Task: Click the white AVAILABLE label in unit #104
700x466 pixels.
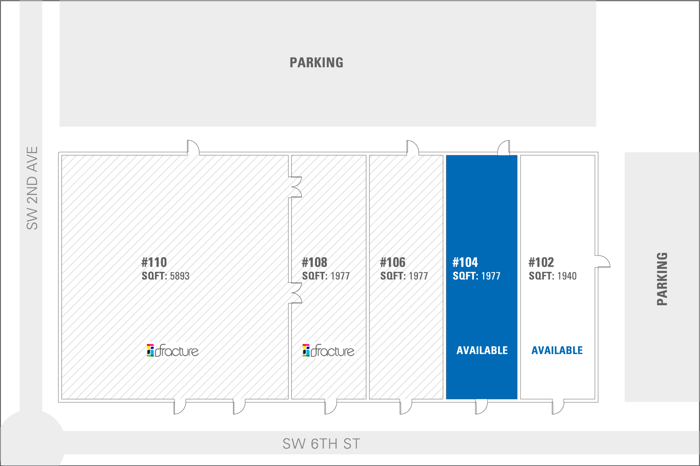Action: [x=482, y=350]
